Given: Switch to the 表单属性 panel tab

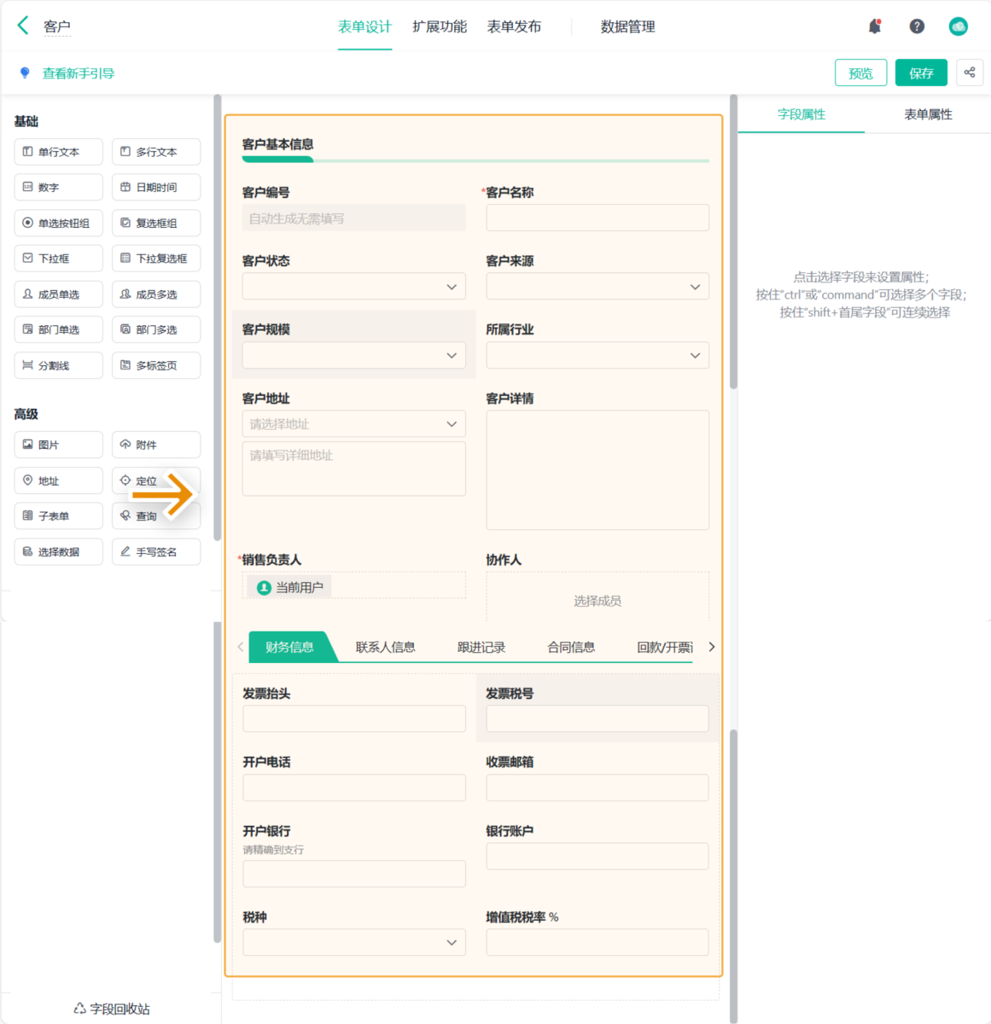Looking at the screenshot, I should click(x=928, y=113).
